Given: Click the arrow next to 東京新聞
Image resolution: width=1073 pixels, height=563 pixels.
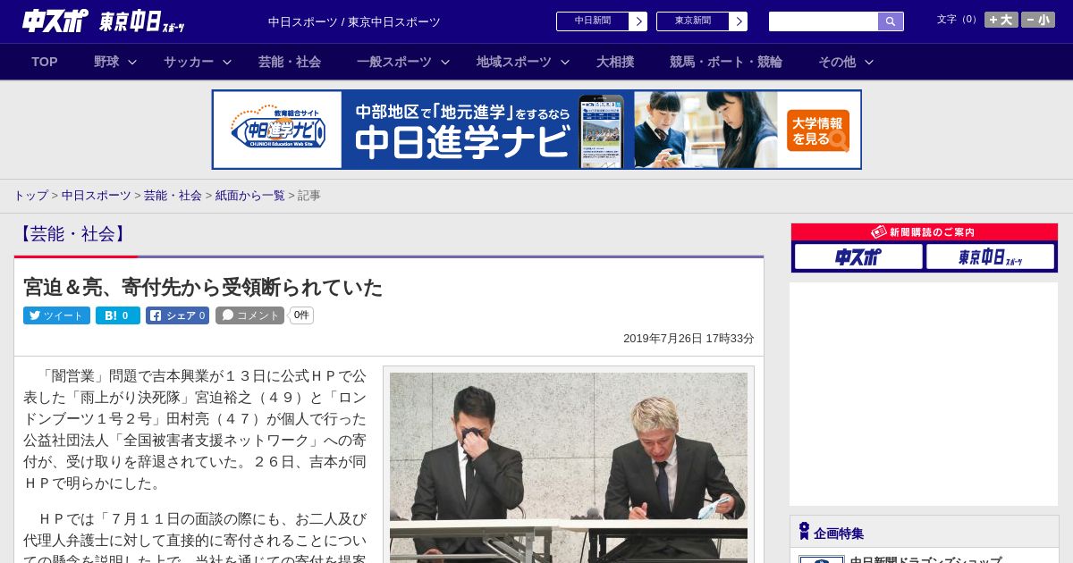Looking at the screenshot, I should (x=739, y=21).
